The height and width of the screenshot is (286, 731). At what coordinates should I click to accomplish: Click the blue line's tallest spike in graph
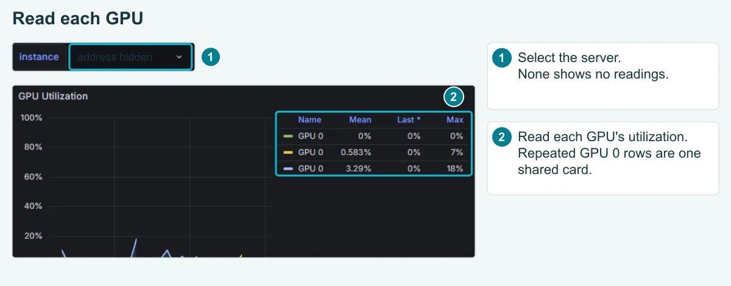pos(135,239)
